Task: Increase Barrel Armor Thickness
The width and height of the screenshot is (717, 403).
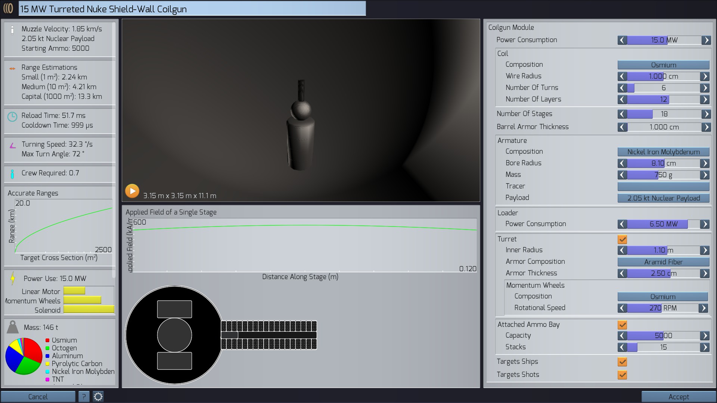Action: tap(706, 127)
